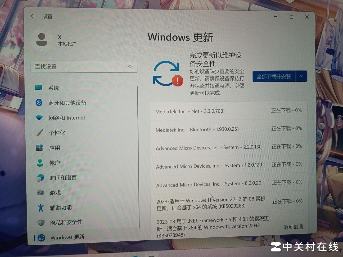Select the 时间和语言 clock icon
This screenshot has width=343, height=257.
coord(40,178)
